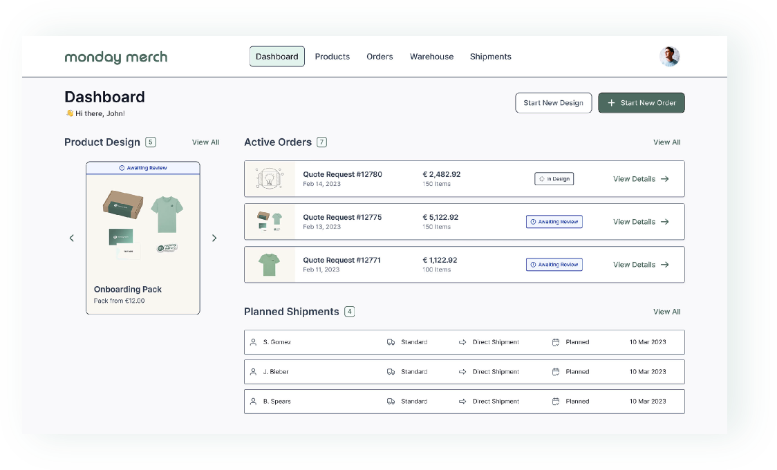This screenshot has height=470, width=777.
Task: Switch to the Warehouse tab
Action: point(431,57)
